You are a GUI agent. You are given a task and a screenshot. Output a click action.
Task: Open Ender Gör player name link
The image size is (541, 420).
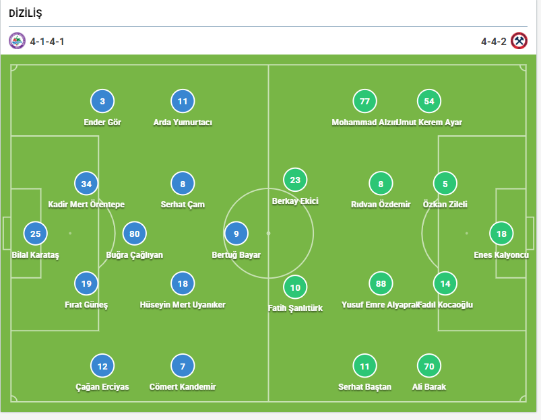pos(102,123)
